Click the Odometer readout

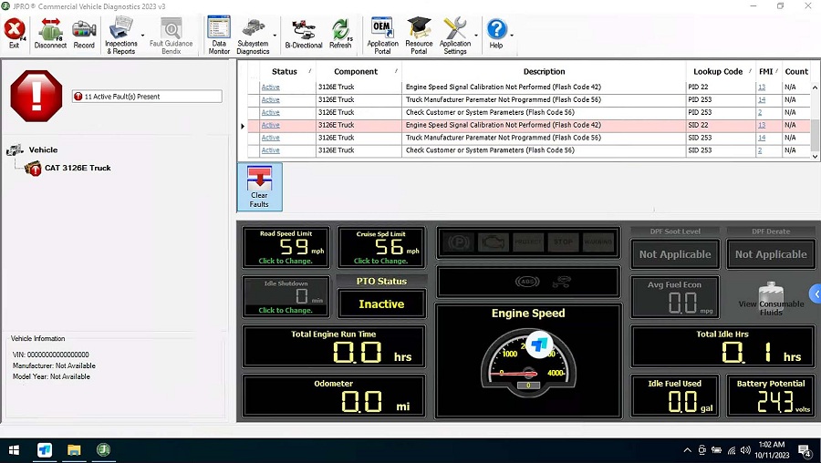[334, 396]
